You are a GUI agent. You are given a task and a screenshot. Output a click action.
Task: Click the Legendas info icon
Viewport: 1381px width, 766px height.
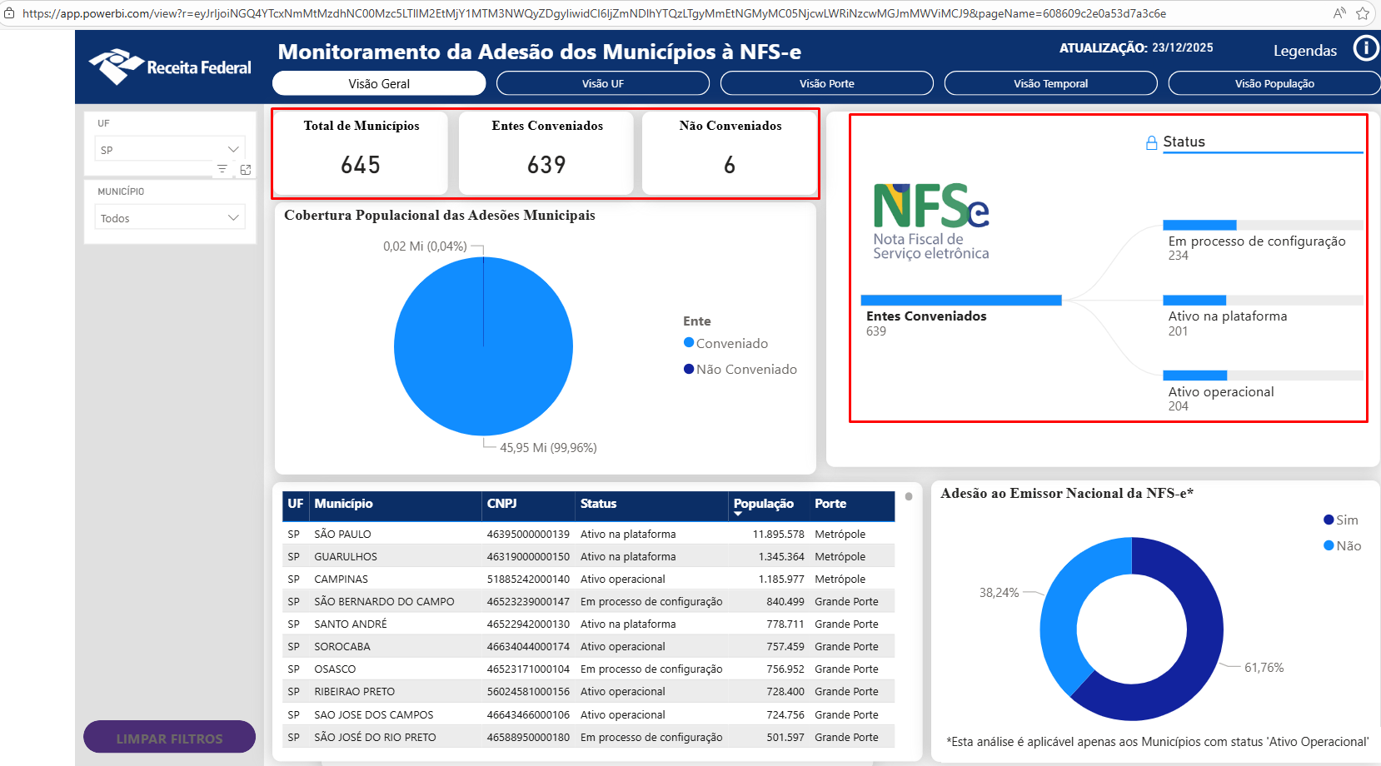pos(1366,48)
